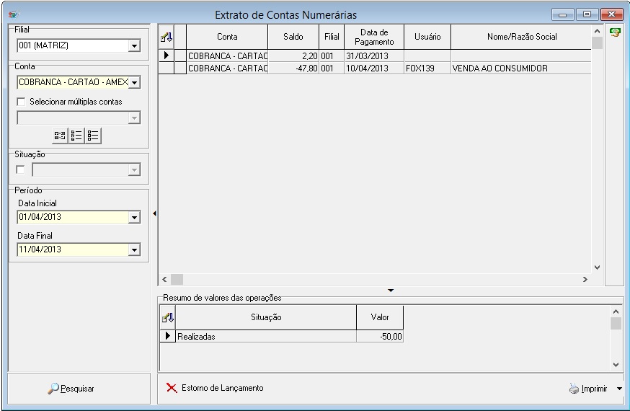Click the green money icon in the right panel
The width and height of the screenshot is (630, 411).
(x=615, y=32)
